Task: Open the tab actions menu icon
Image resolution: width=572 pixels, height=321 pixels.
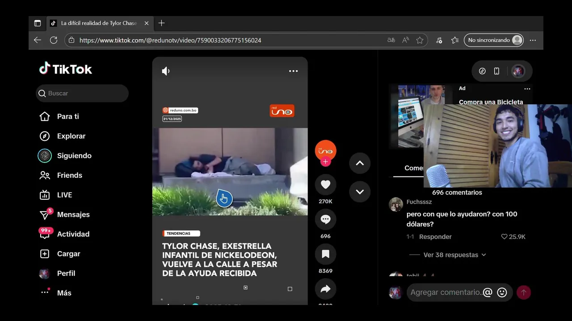Action: pos(38,23)
